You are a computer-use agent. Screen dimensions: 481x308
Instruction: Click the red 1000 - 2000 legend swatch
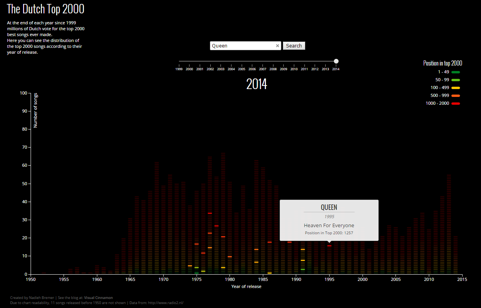455,104
